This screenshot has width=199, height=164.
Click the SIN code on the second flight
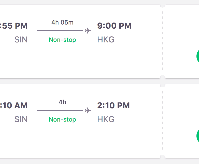point(21,120)
